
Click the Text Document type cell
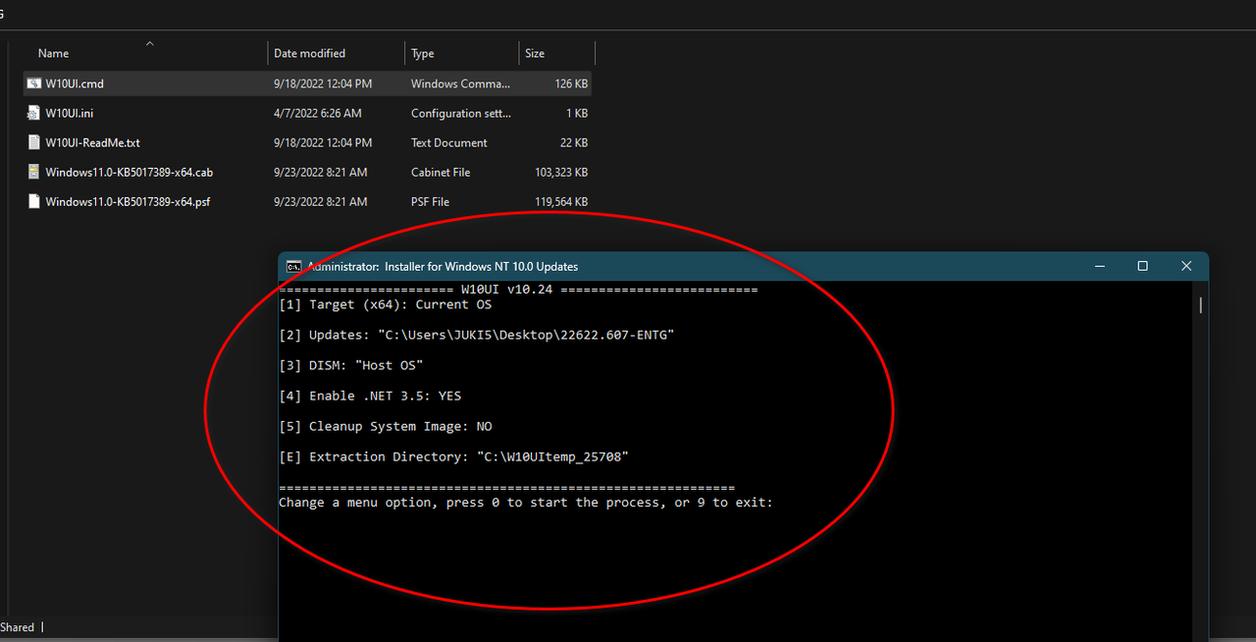tap(448, 142)
